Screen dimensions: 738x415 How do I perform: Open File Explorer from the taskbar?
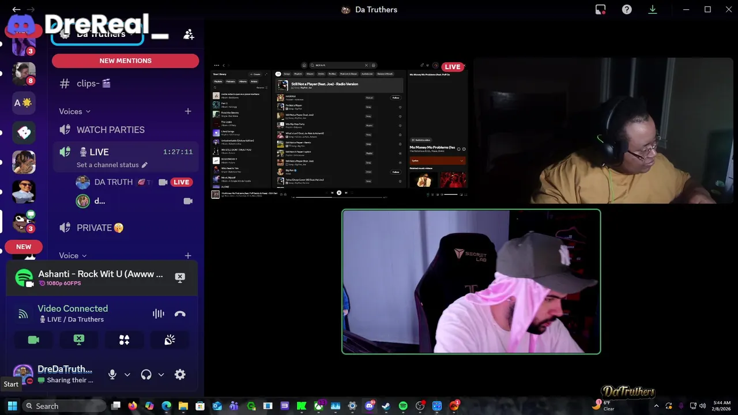tap(183, 406)
